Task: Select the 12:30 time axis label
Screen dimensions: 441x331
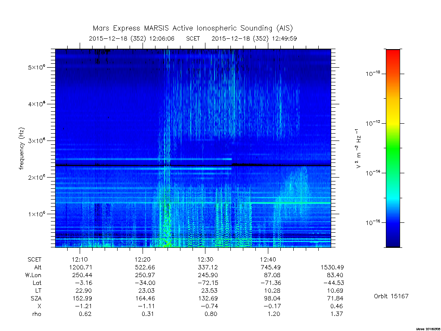Action: coord(205,259)
